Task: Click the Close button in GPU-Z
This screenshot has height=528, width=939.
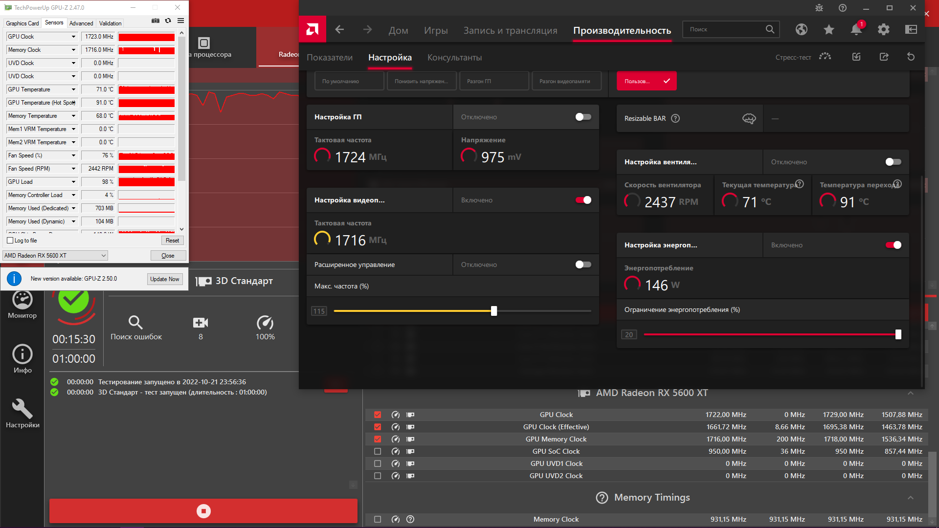Action: [168, 256]
